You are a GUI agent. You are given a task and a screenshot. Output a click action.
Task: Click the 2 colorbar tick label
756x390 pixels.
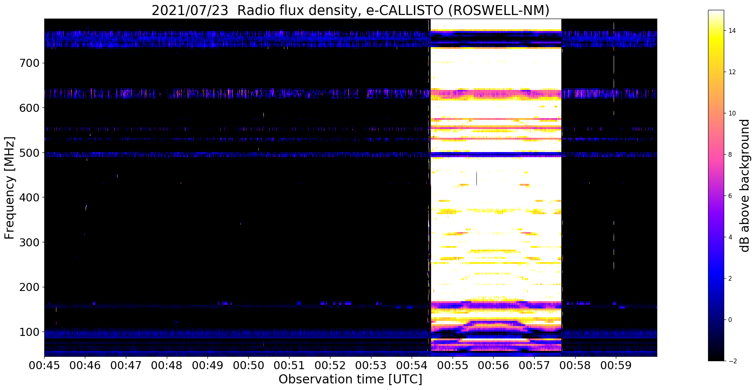[730, 279]
